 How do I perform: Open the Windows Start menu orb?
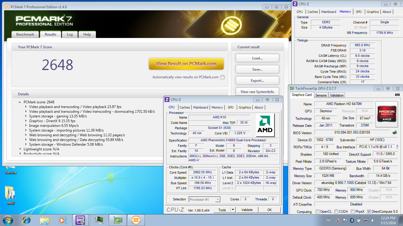coord(8,220)
